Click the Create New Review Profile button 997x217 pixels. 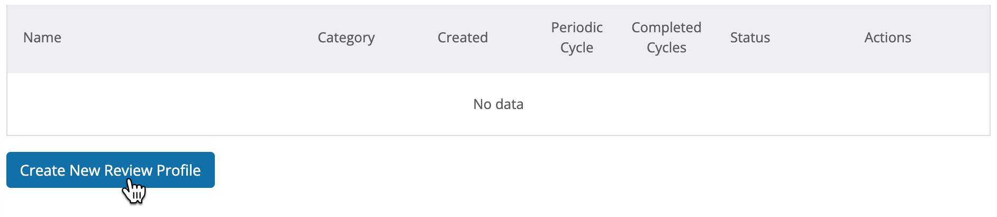111,170
